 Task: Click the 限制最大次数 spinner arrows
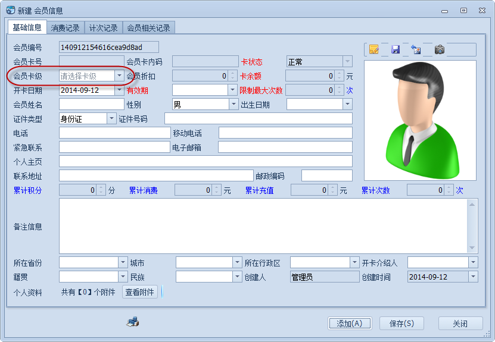tap(340, 90)
